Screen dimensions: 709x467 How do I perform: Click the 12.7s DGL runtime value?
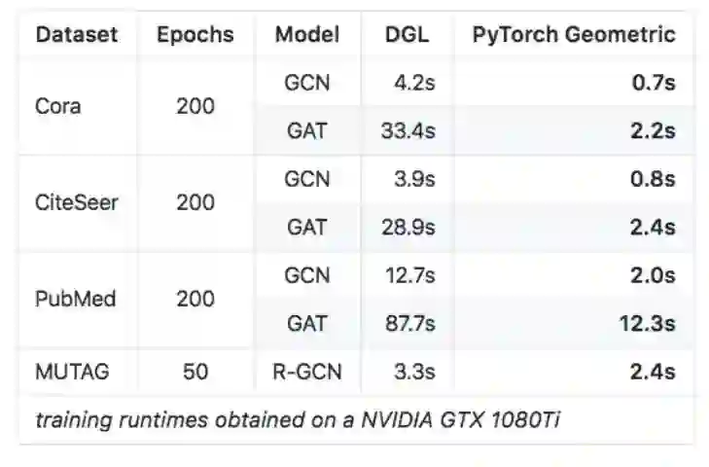(408, 275)
